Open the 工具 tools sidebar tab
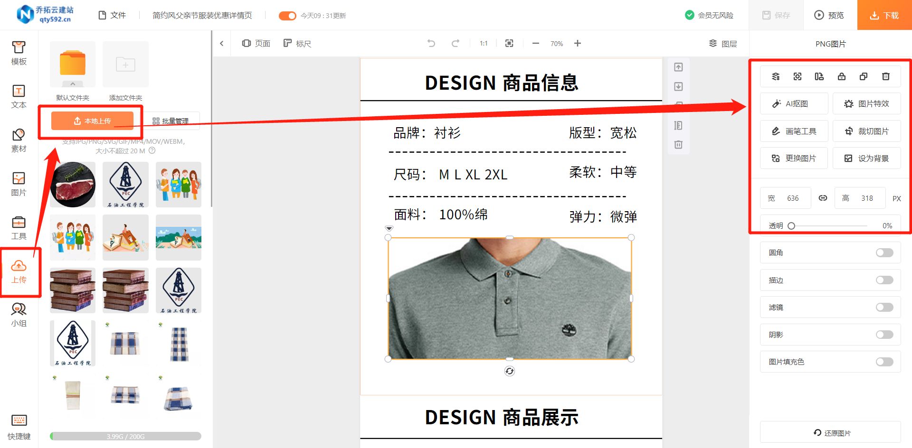The image size is (912, 448). click(x=19, y=228)
